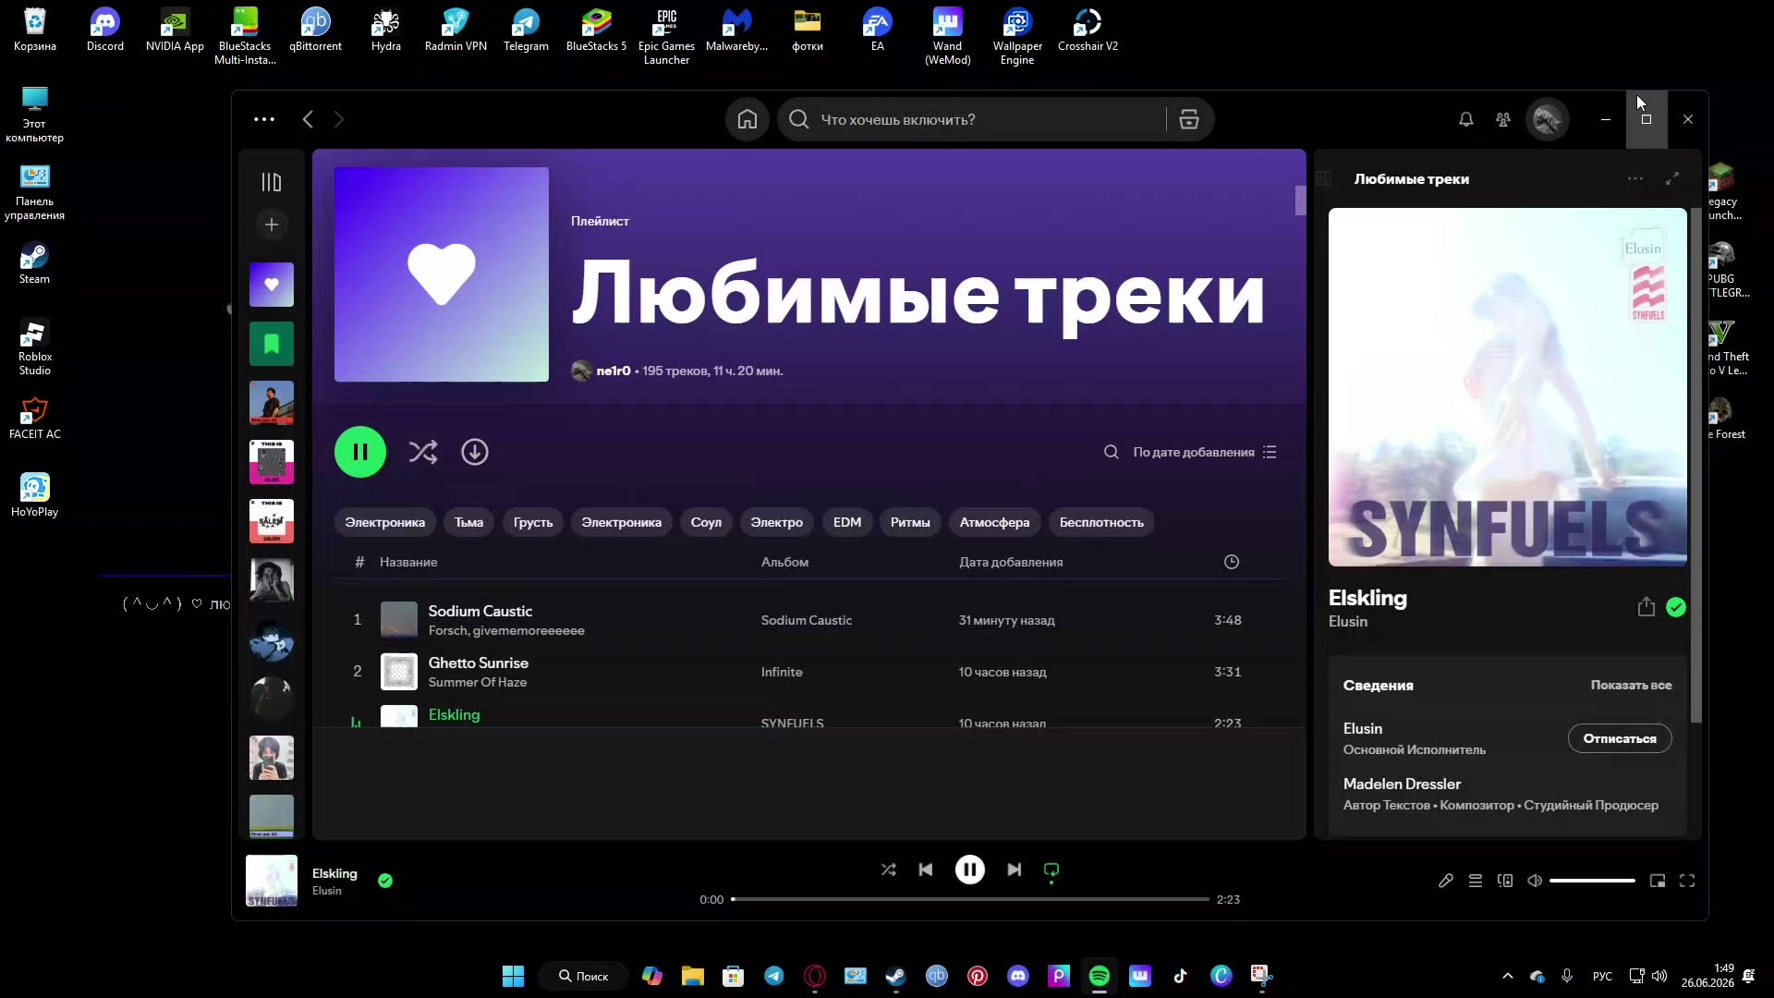Image resolution: width=1774 pixels, height=998 pixels.
Task: Click 'Показать все' in the Сведения section
Action: 1631,685
